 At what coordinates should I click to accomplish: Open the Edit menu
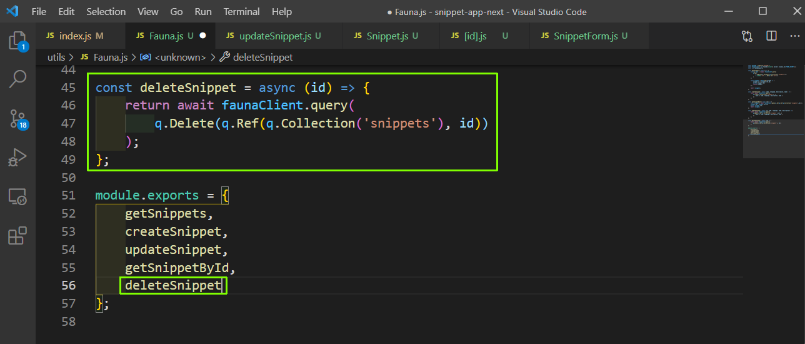point(66,12)
